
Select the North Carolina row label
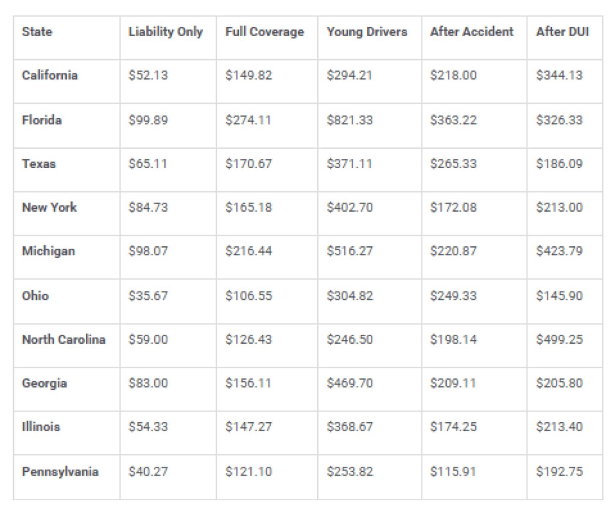click(x=64, y=339)
